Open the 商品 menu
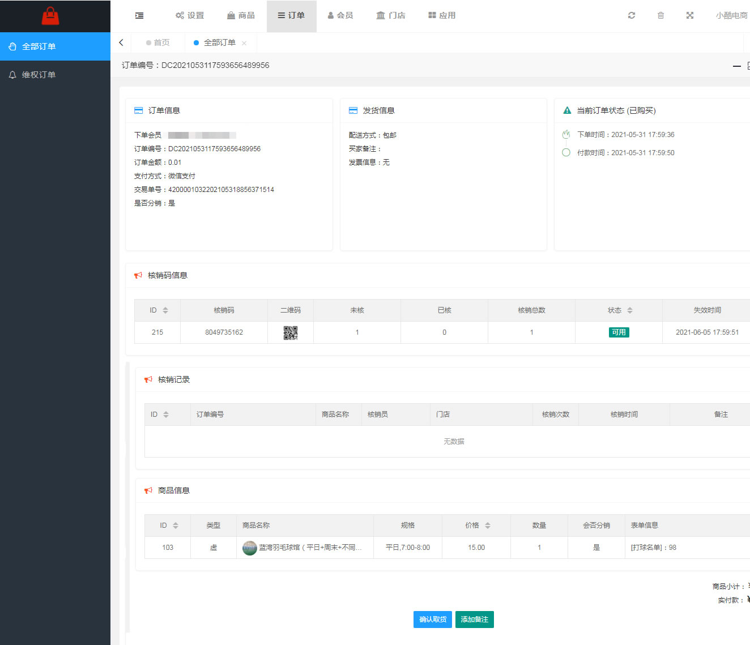The height and width of the screenshot is (645, 750). pos(241,16)
